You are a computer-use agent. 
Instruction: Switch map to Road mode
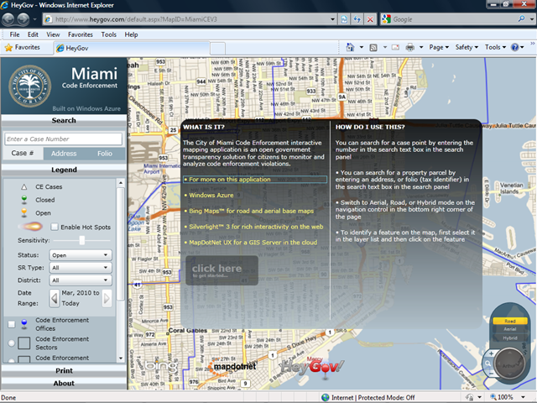[510, 321]
